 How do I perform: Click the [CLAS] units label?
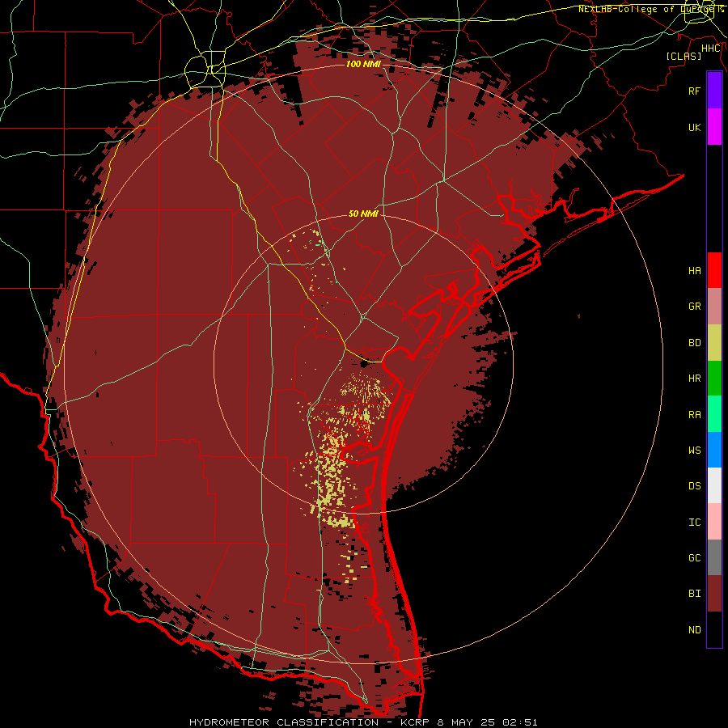(684, 56)
